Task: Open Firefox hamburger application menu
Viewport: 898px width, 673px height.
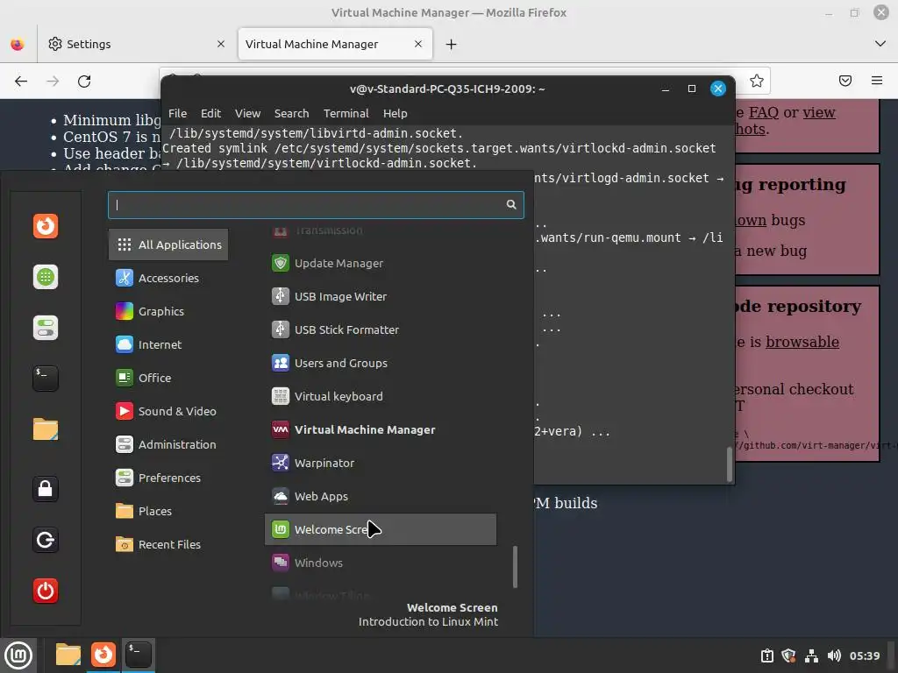Action: pos(876,81)
